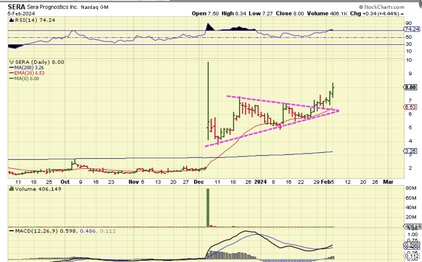Click the red line marker beside EMA(20)
Viewport: 422px width, 262px height.
(11, 73)
